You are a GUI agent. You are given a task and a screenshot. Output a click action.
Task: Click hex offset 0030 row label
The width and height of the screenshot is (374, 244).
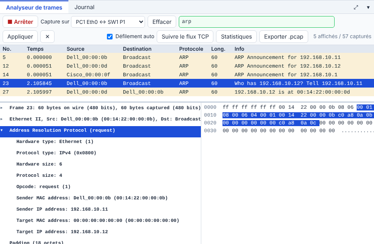coord(210,130)
